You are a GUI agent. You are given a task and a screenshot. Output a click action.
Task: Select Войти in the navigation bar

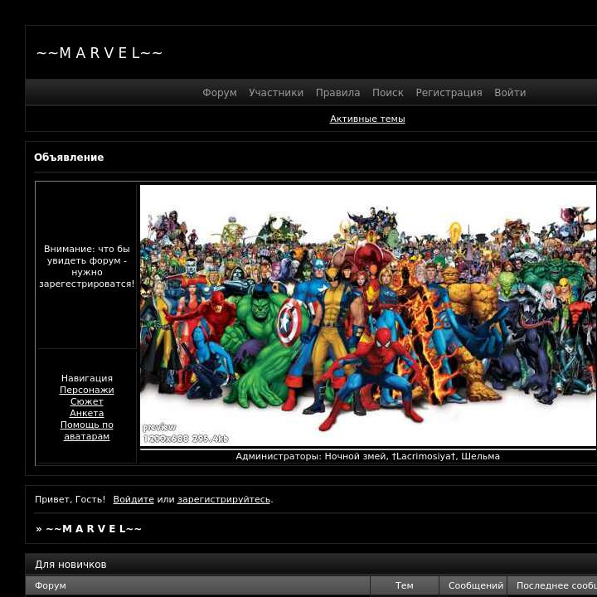[510, 93]
